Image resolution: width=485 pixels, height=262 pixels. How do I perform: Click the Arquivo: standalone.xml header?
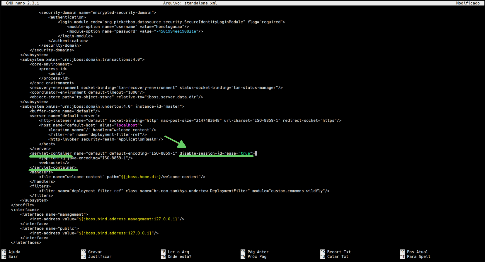pyautogui.click(x=190, y=3)
